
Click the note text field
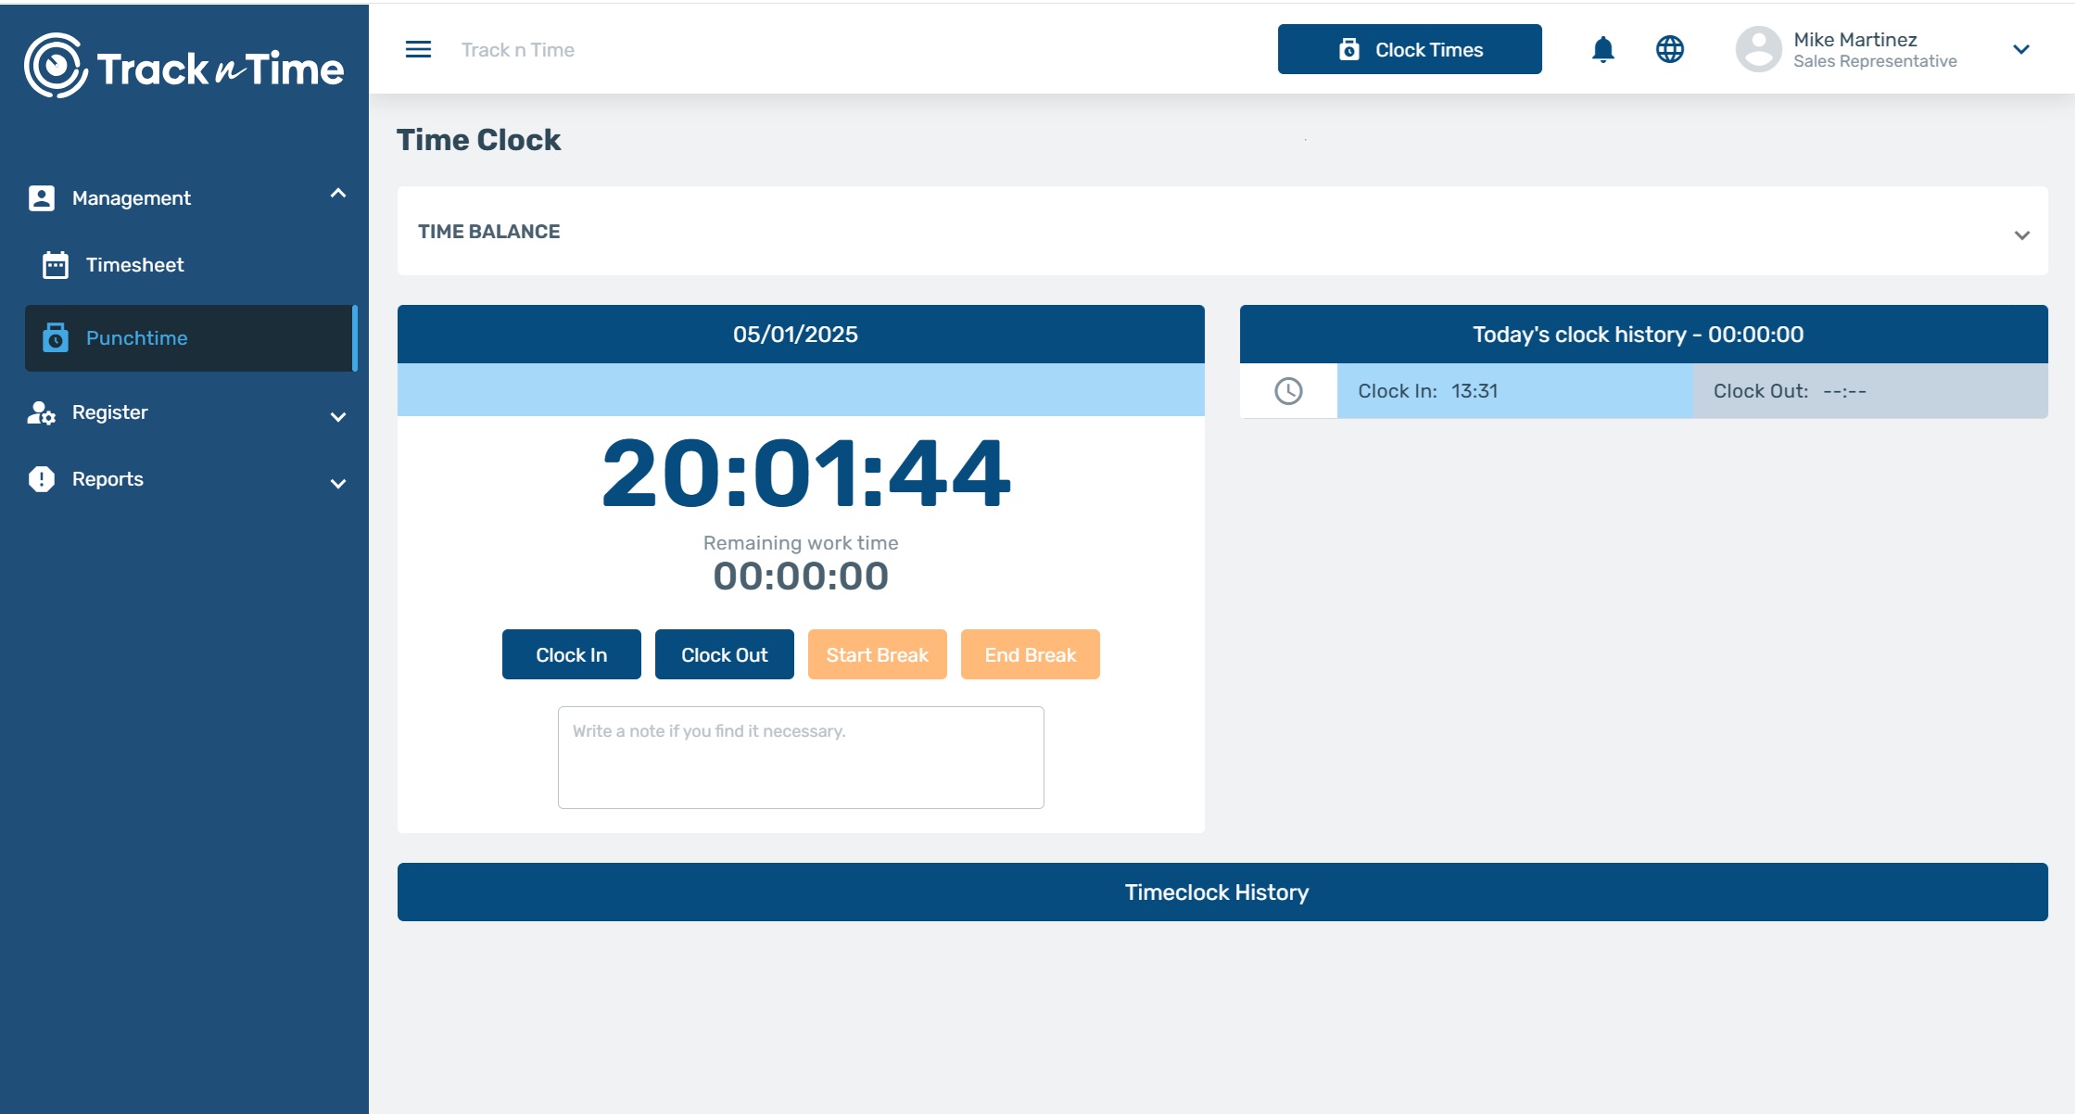(801, 757)
